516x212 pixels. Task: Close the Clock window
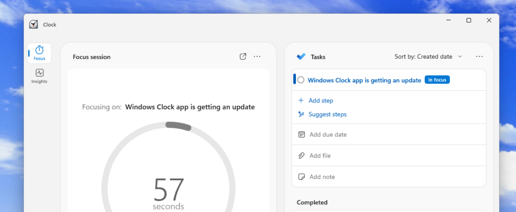[x=489, y=20]
